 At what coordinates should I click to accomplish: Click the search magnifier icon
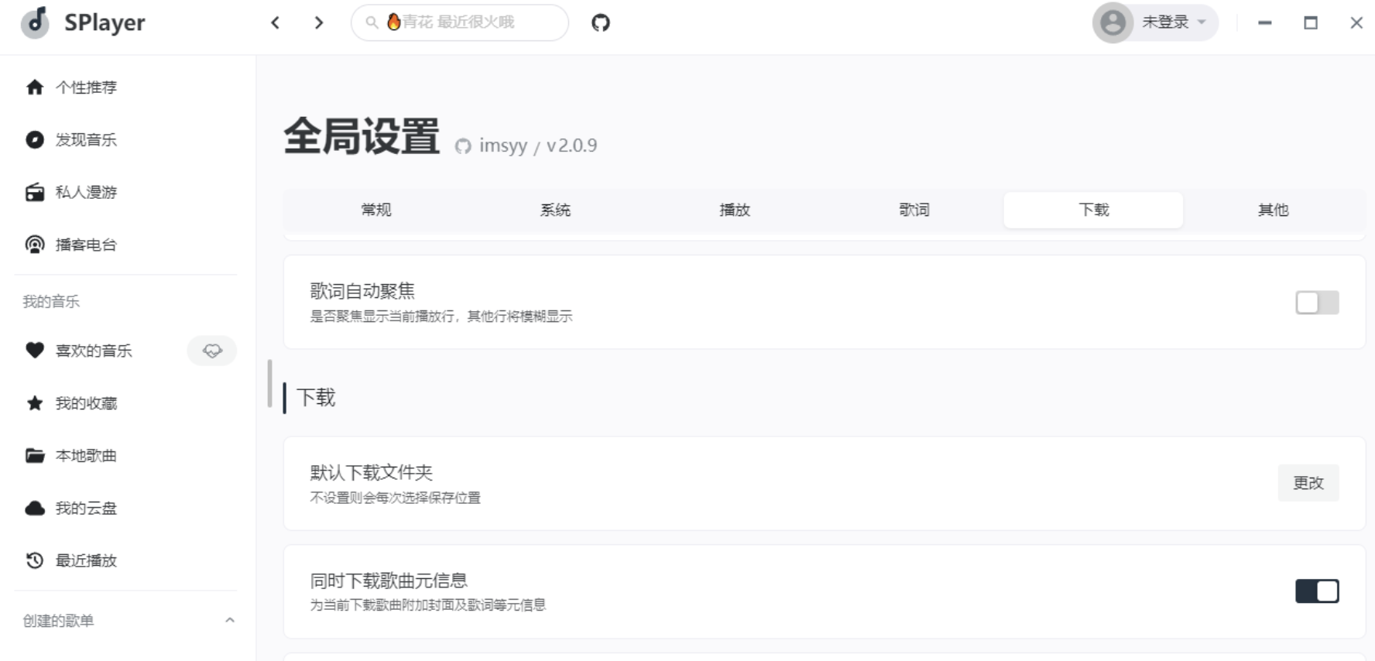click(x=372, y=22)
